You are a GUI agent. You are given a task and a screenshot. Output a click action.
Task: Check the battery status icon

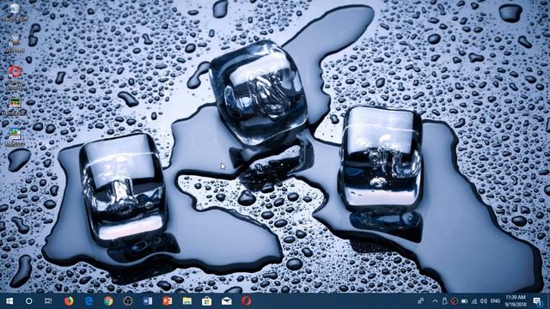pyautogui.click(x=464, y=301)
